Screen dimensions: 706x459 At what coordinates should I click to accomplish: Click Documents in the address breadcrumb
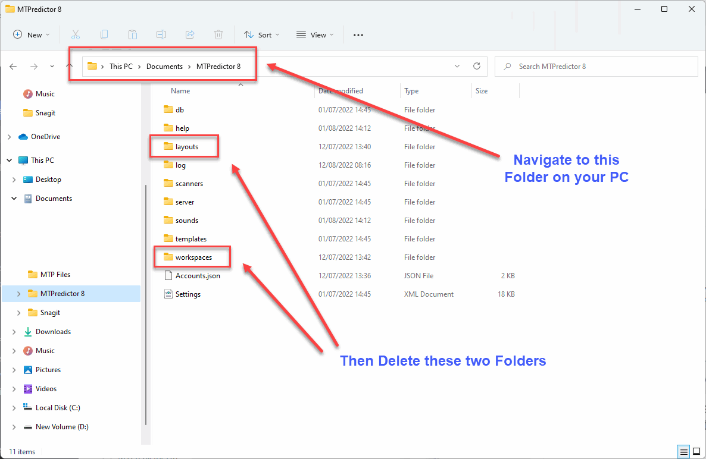click(164, 67)
